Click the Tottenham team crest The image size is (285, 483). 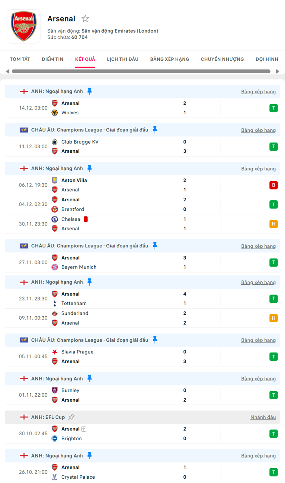(55, 304)
